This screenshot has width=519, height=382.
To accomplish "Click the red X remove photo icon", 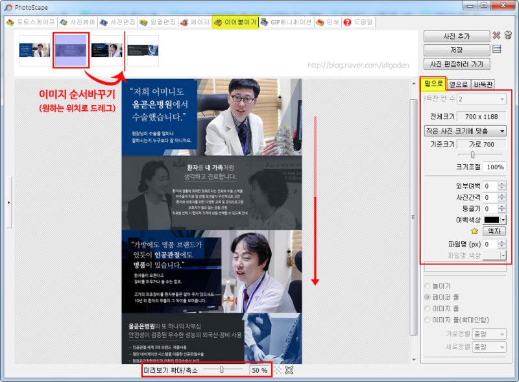I will tap(496, 36).
